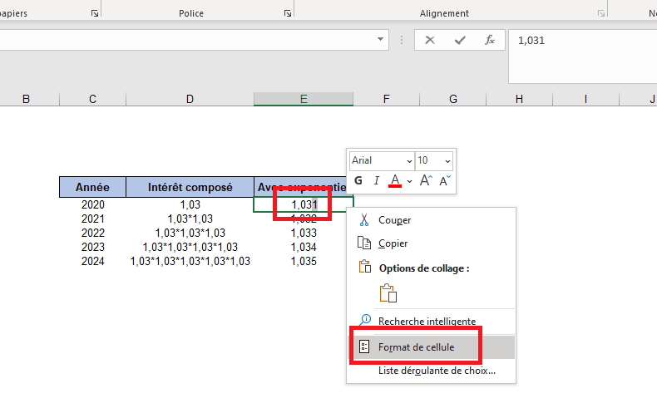657x403 pixels.
Task: Select column D header
Action: click(190, 99)
